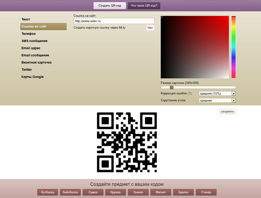Viewport: 261px width, 198px height.
Task: Open the Создать QR-код tab
Action: click(110, 6)
